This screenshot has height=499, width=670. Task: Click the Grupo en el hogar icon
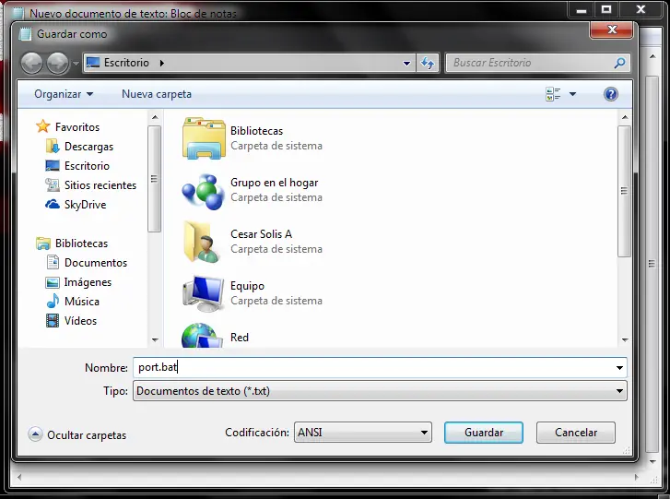click(204, 191)
